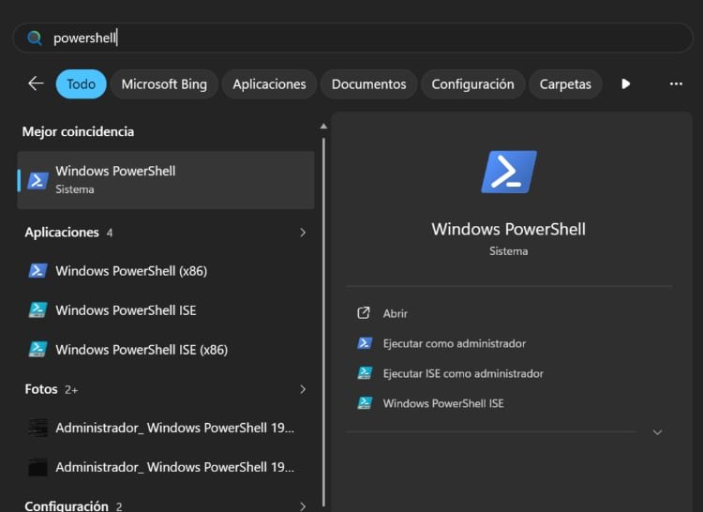Choose Abrir in the preview pane
This screenshot has height=512, width=703.
395,313
